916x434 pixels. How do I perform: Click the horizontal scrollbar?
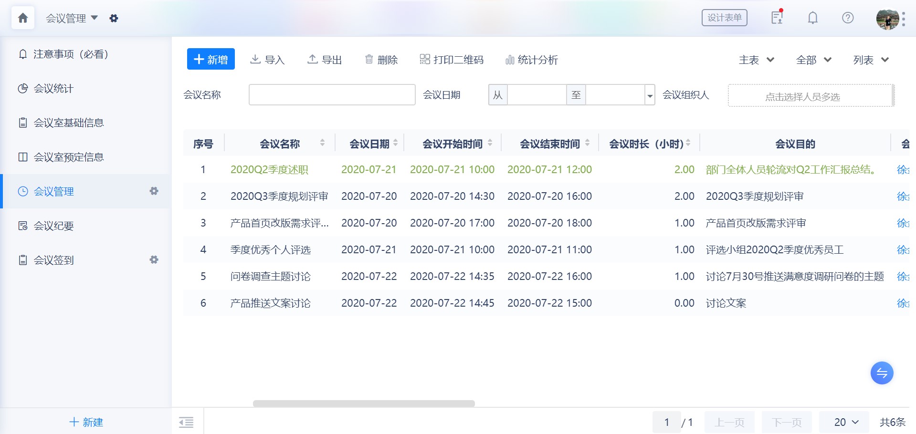pyautogui.click(x=364, y=403)
